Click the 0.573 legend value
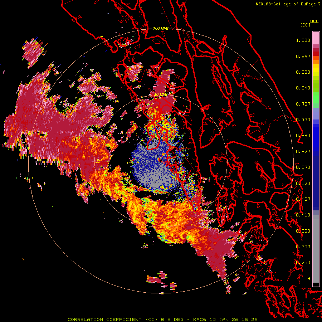 tap(303, 167)
